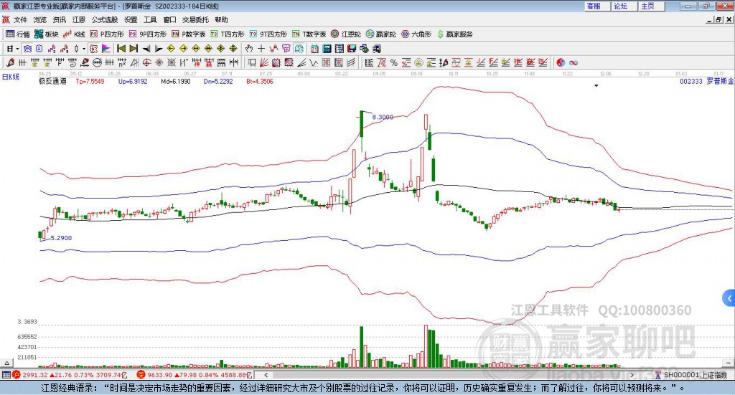This screenshot has height=395, width=735.
Task: Launch the 江恩轮 Gann wheel
Action: pos(346,34)
